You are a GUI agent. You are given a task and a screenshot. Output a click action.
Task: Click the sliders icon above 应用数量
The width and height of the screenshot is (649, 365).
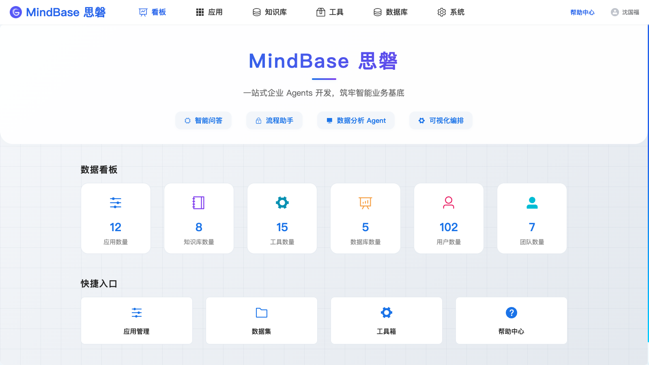point(116,202)
